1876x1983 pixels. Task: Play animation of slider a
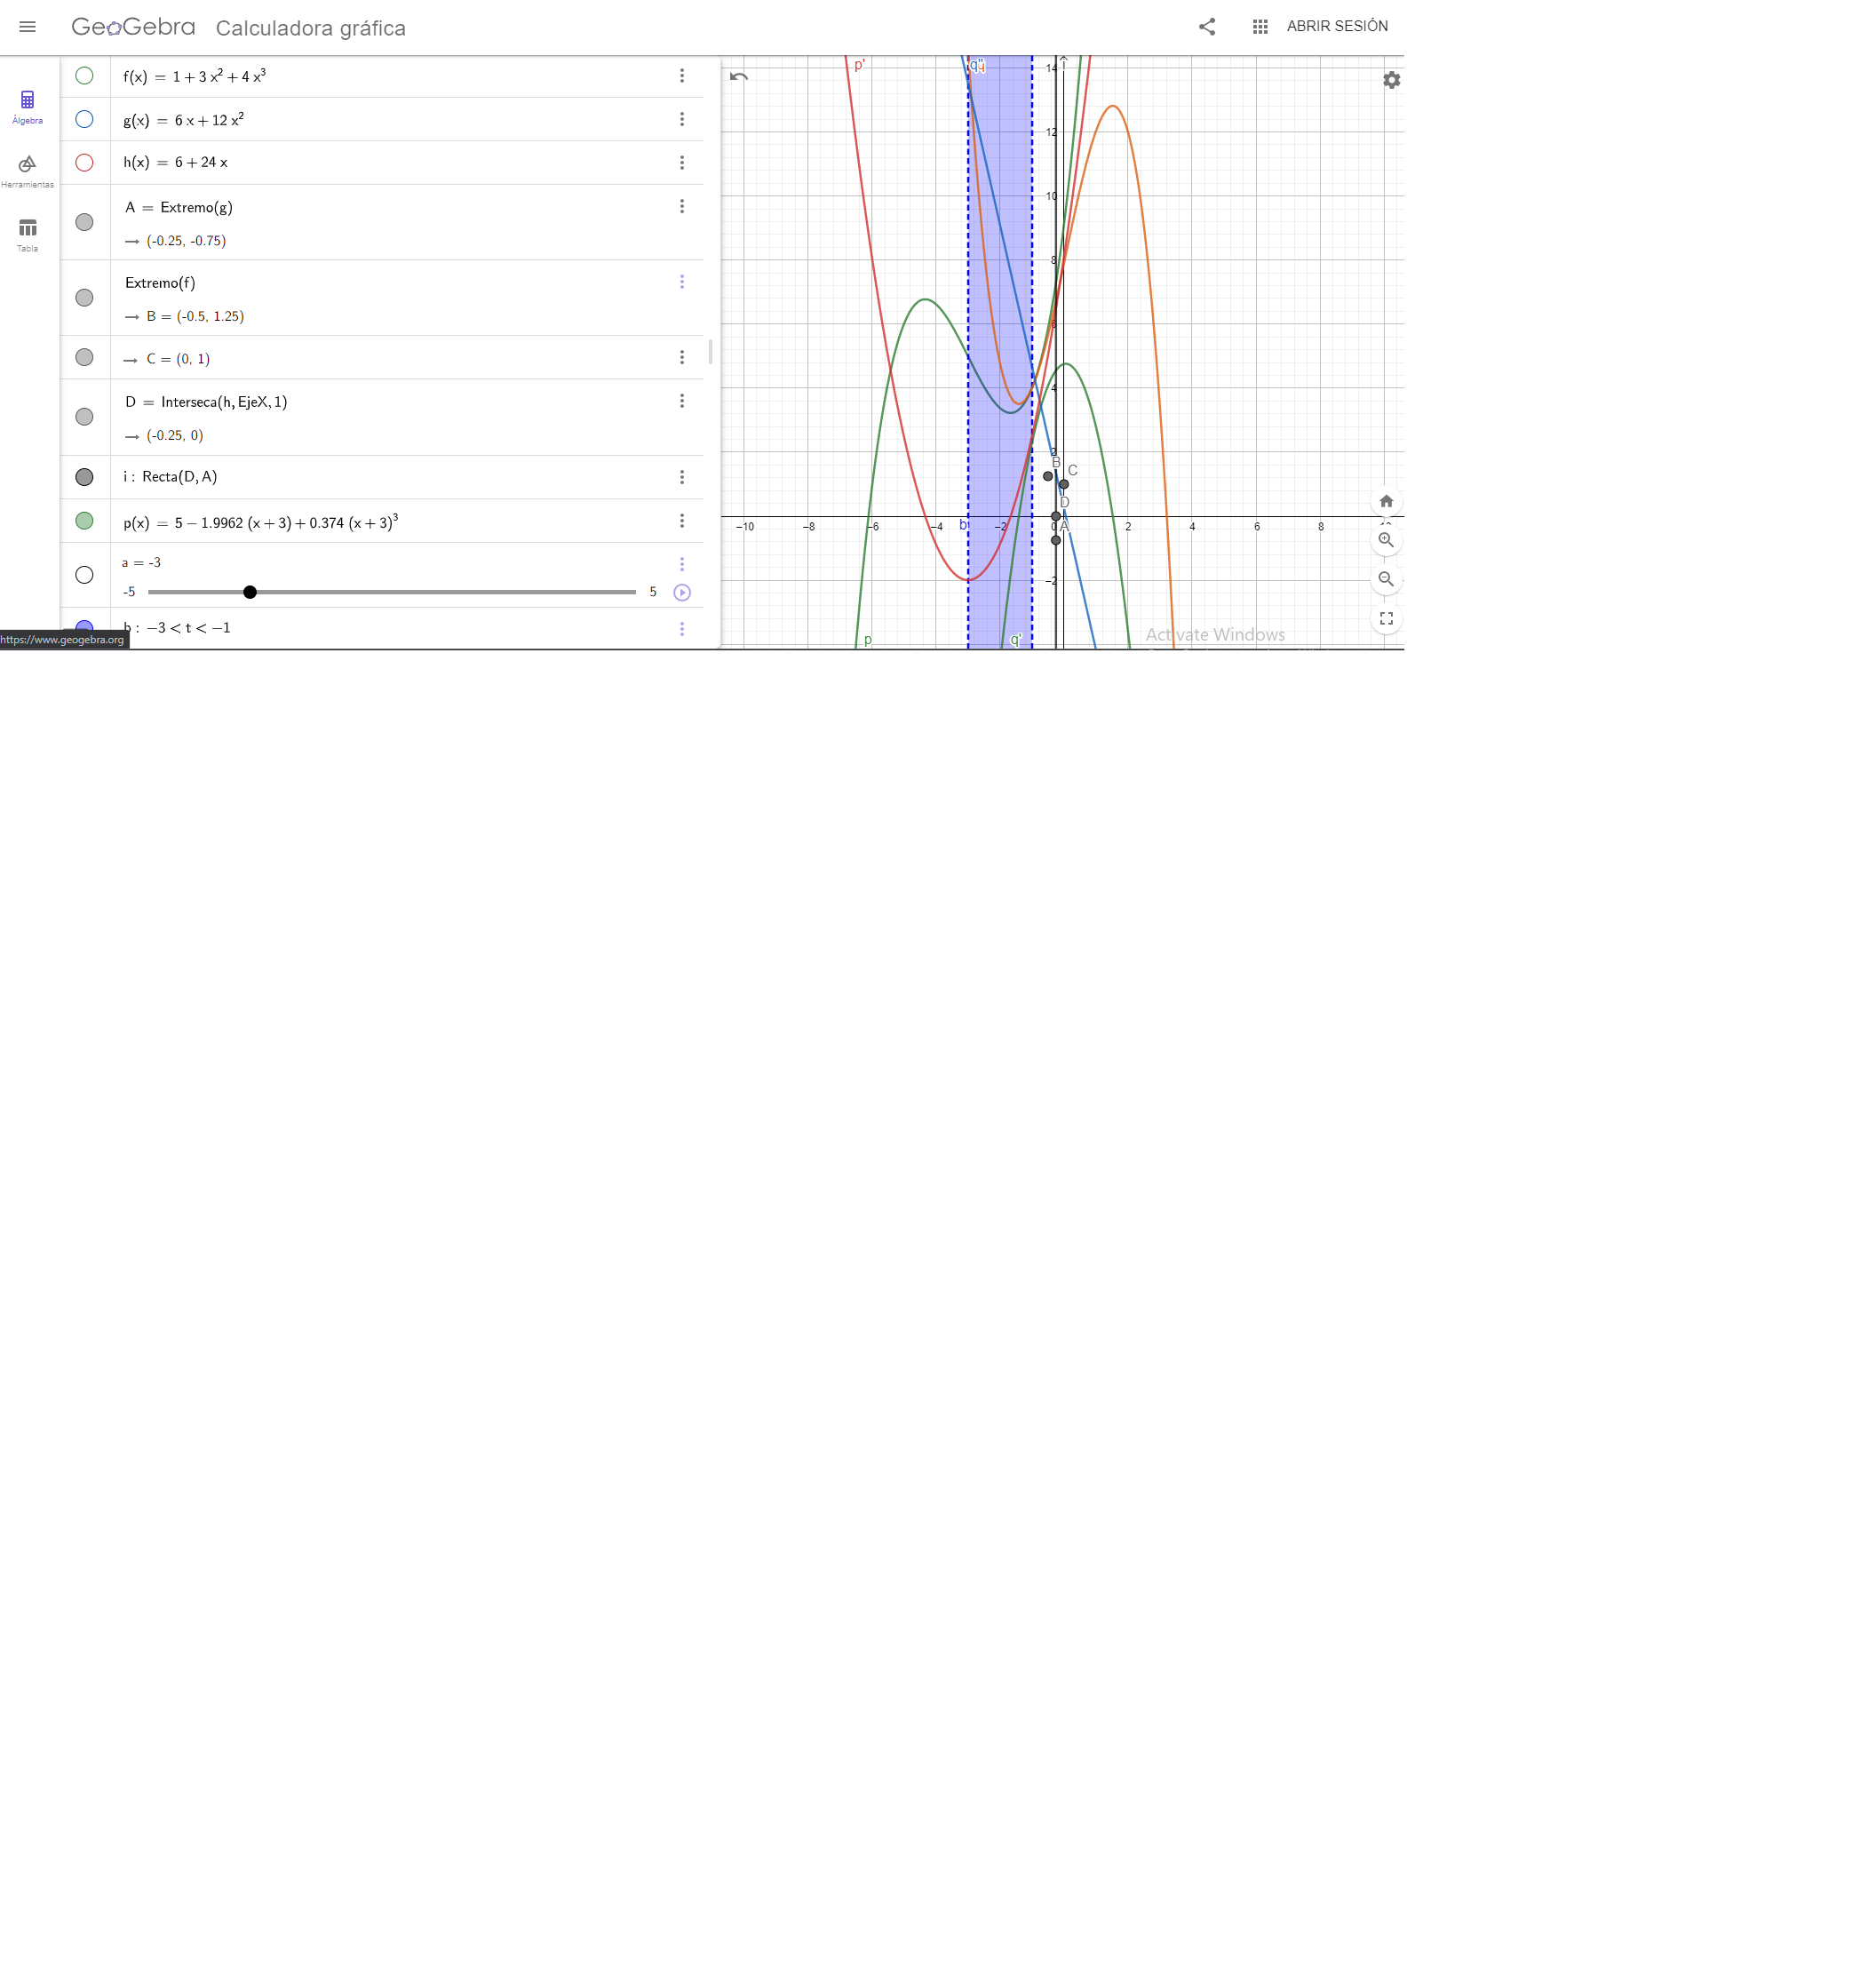(x=682, y=593)
